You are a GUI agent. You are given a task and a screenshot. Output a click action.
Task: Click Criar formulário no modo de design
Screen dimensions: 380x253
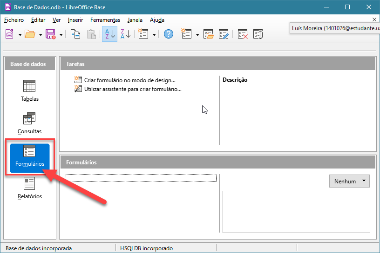click(129, 80)
